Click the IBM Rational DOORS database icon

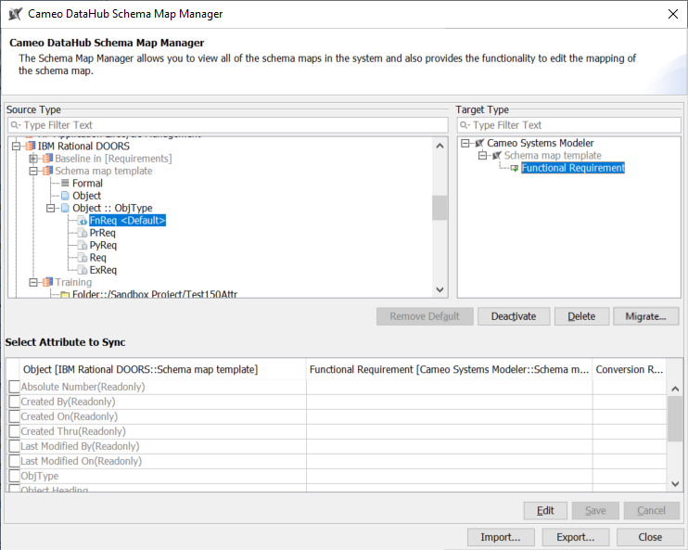click(31, 147)
